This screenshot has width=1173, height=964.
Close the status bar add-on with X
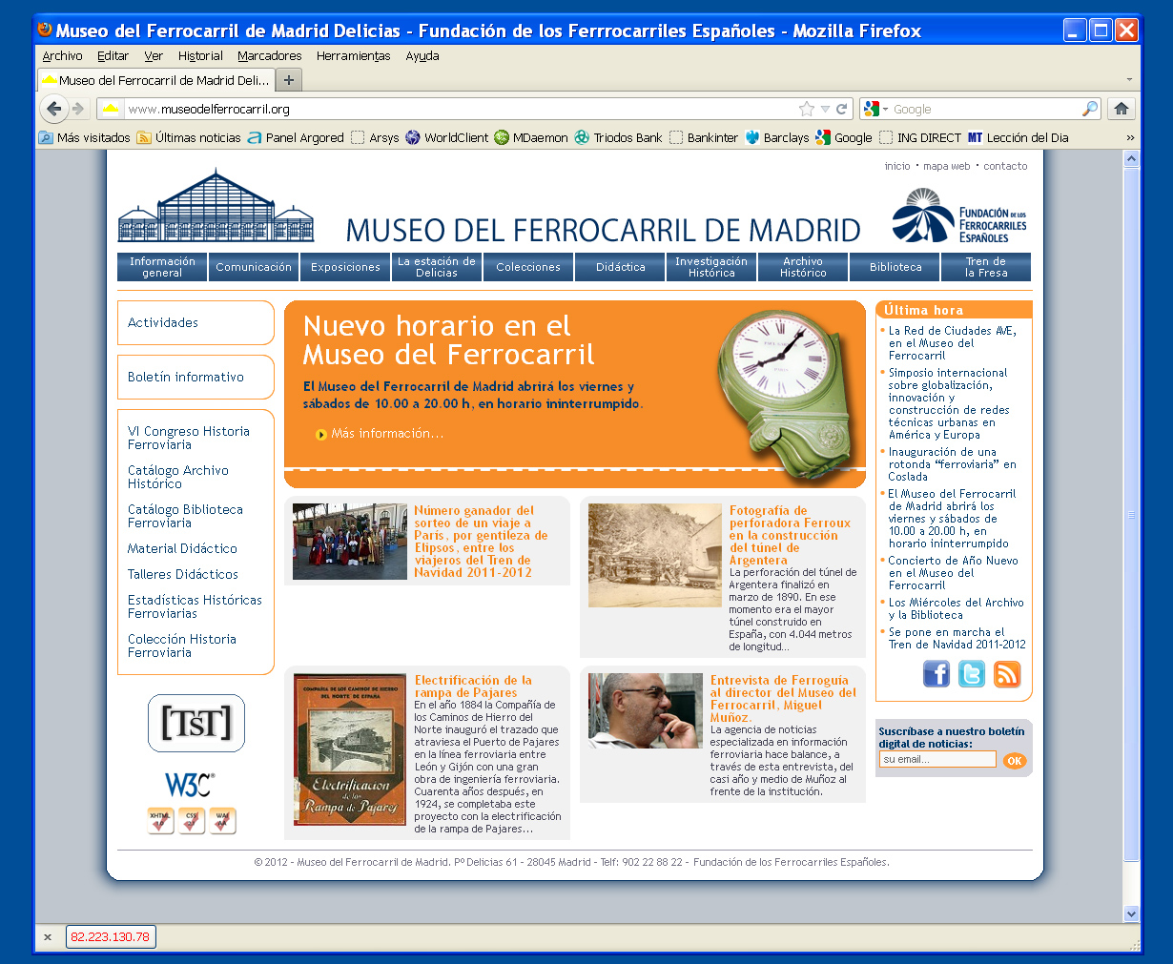click(48, 937)
